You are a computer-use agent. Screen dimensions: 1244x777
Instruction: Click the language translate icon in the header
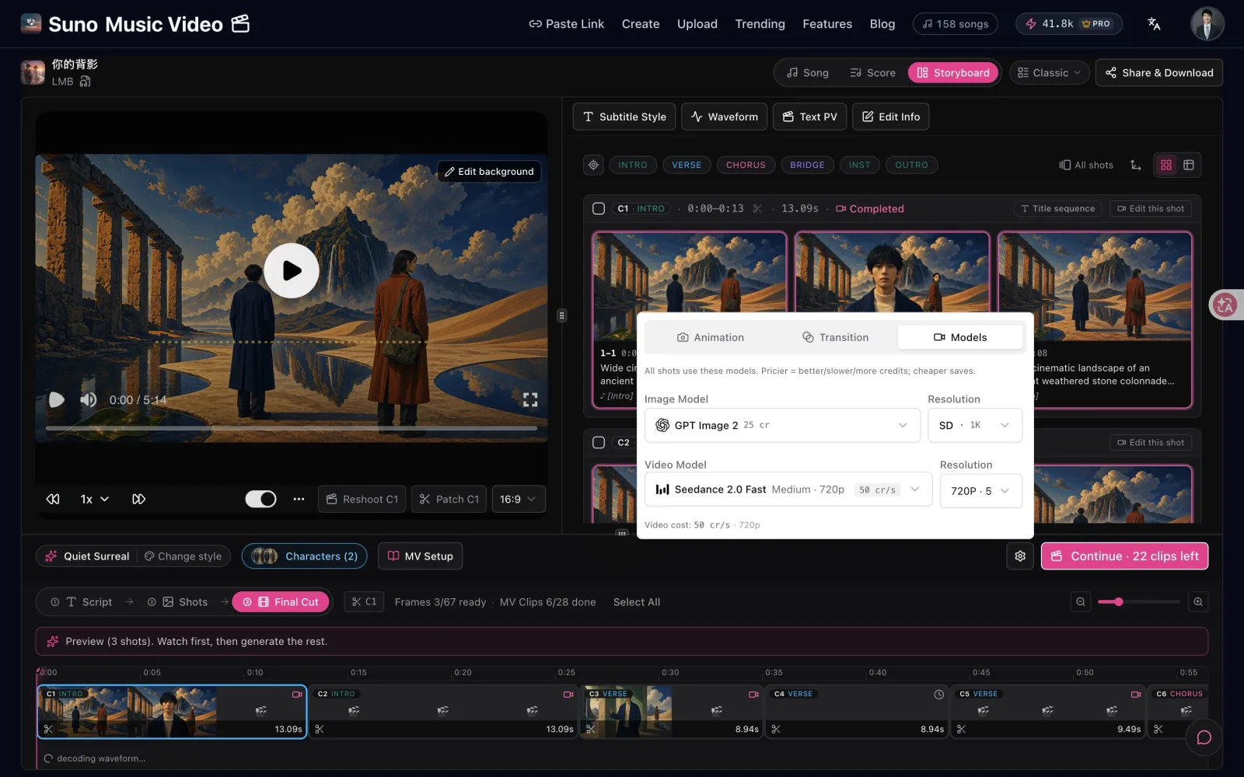click(x=1154, y=24)
